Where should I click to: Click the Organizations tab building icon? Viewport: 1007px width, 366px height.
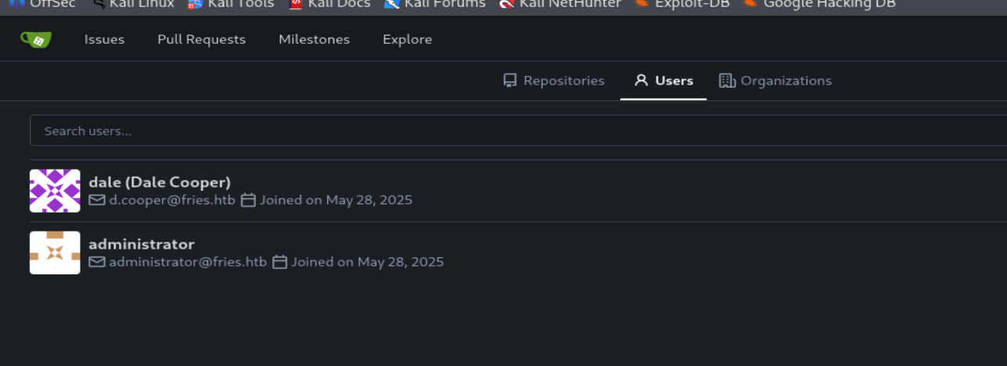pos(727,81)
